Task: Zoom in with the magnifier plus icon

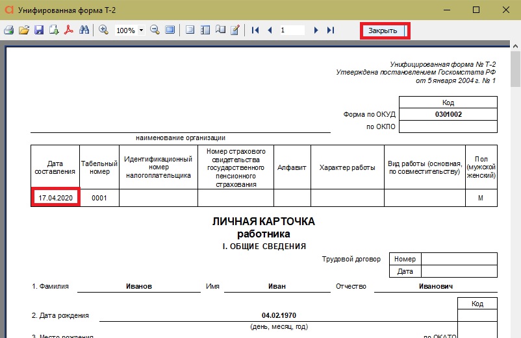Action: pos(104,30)
